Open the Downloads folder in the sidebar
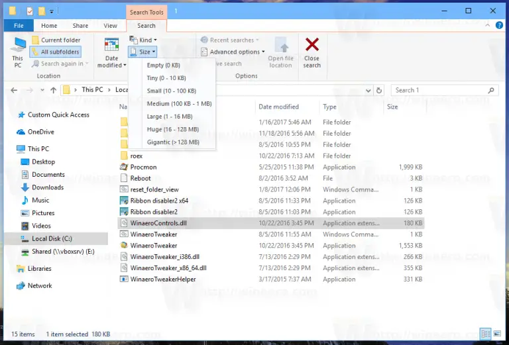The image size is (509, 345). pos(47,187)
